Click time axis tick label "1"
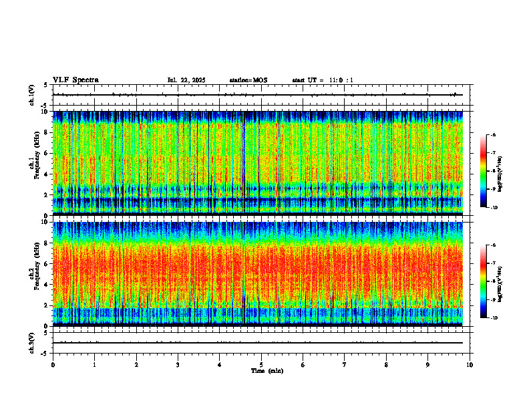Image resolution: width=529 pixels, height=409 pixels. [94, 365]
